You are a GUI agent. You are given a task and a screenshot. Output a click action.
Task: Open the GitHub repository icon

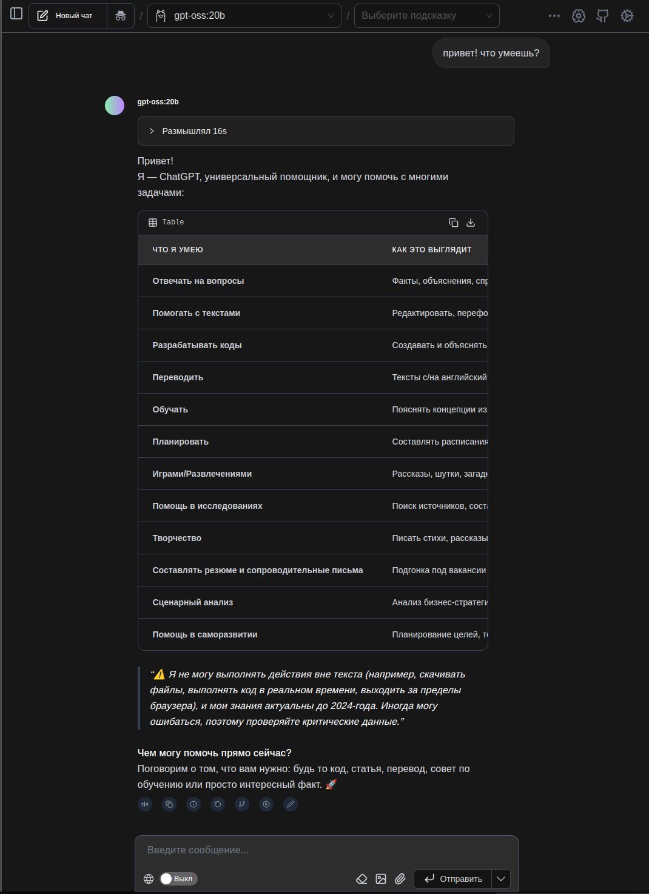[602, 16]
